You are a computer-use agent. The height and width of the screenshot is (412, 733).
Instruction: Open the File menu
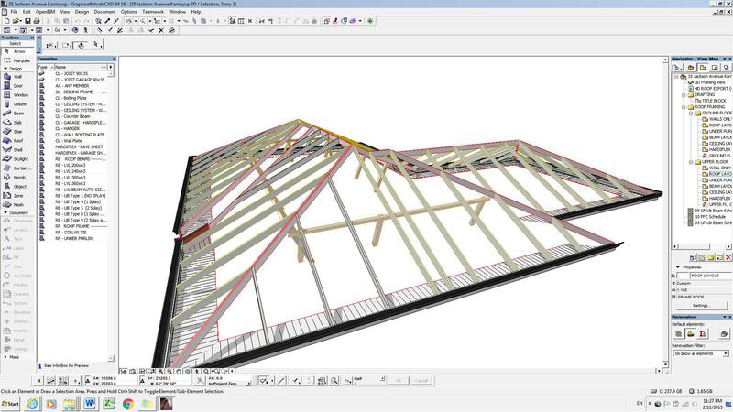(14, 12)
